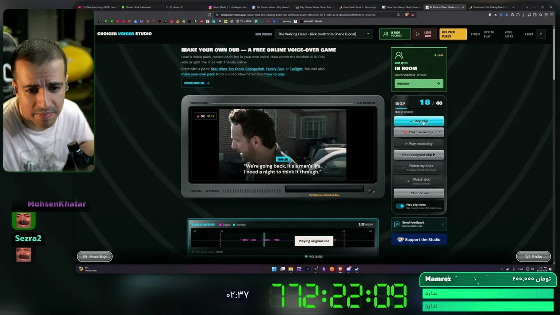Open the room with Open Room button
The width and height of the screenshot is (560, 315).
[419, 84]
